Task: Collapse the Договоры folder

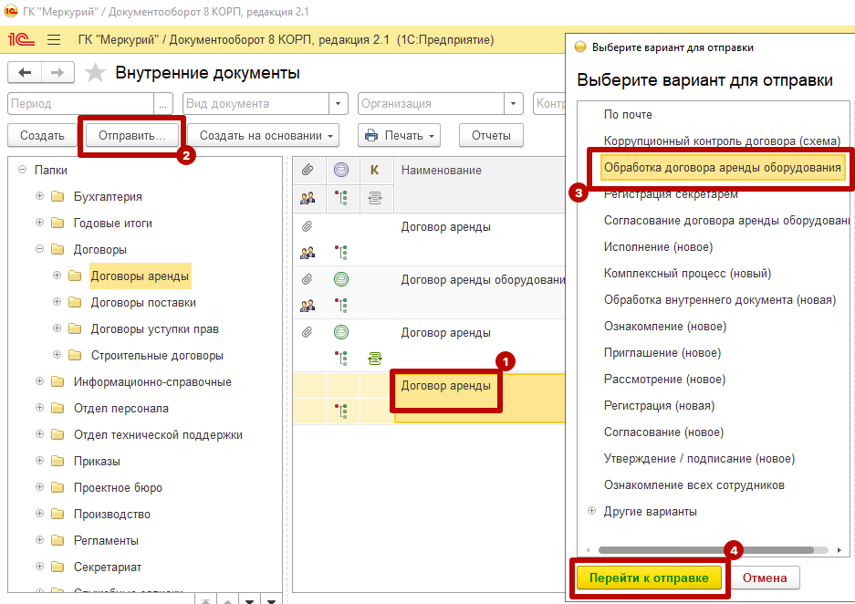Action: [x=40, y=248]
